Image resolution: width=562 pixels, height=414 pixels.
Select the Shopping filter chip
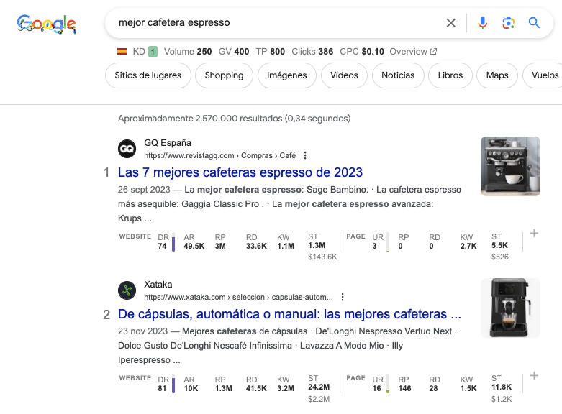point(224,75)
